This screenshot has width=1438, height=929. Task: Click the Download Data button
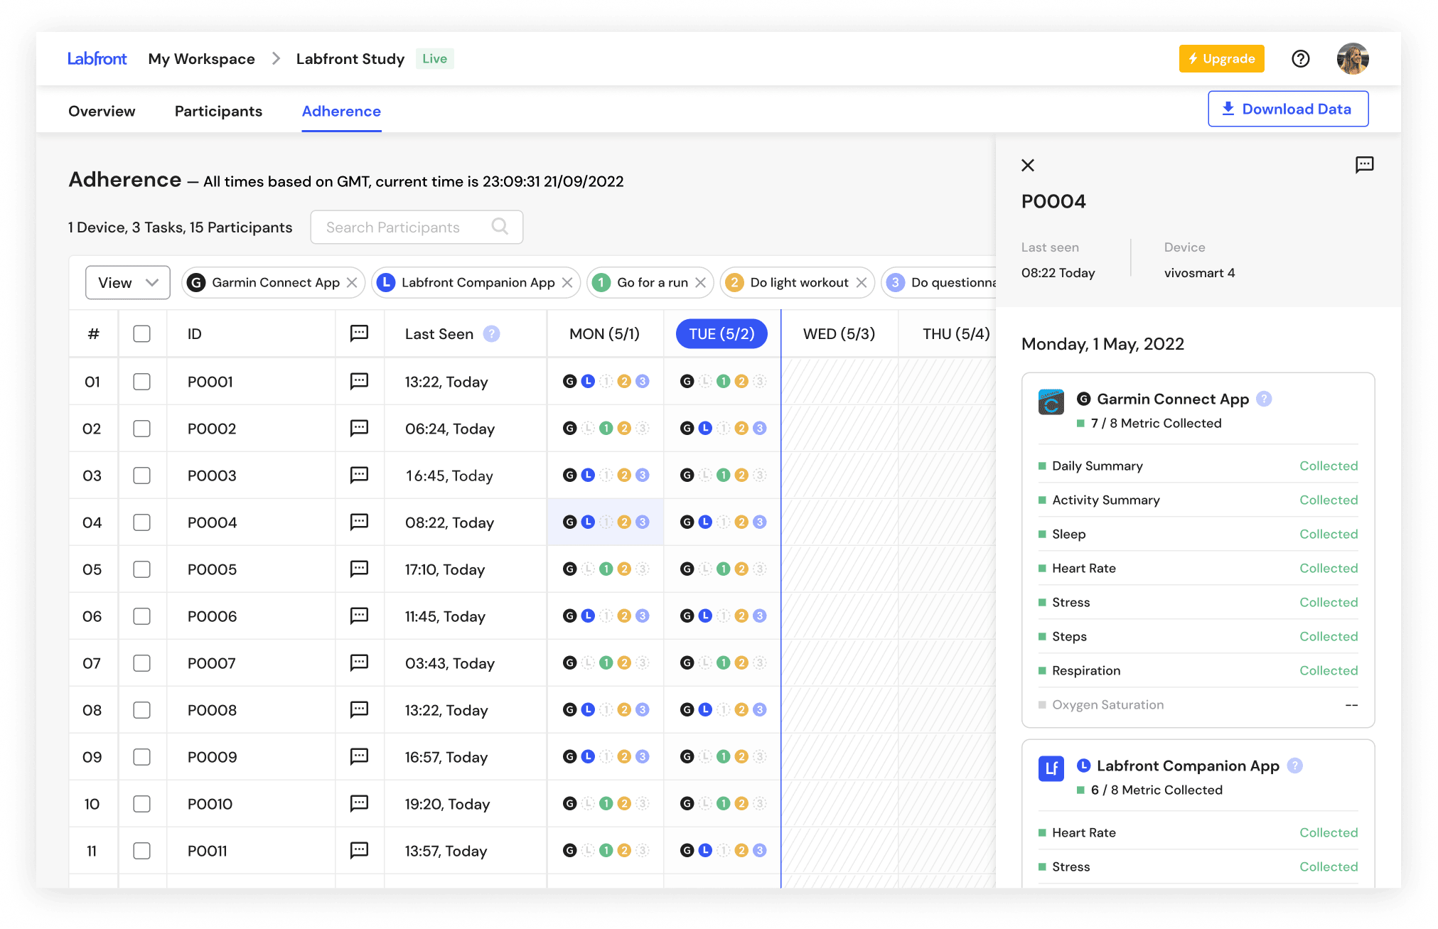(1287, 109)
